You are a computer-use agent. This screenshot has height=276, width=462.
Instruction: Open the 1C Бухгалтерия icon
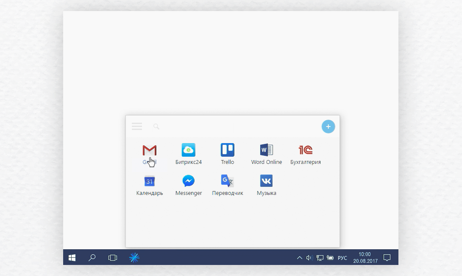click(306, 150)
